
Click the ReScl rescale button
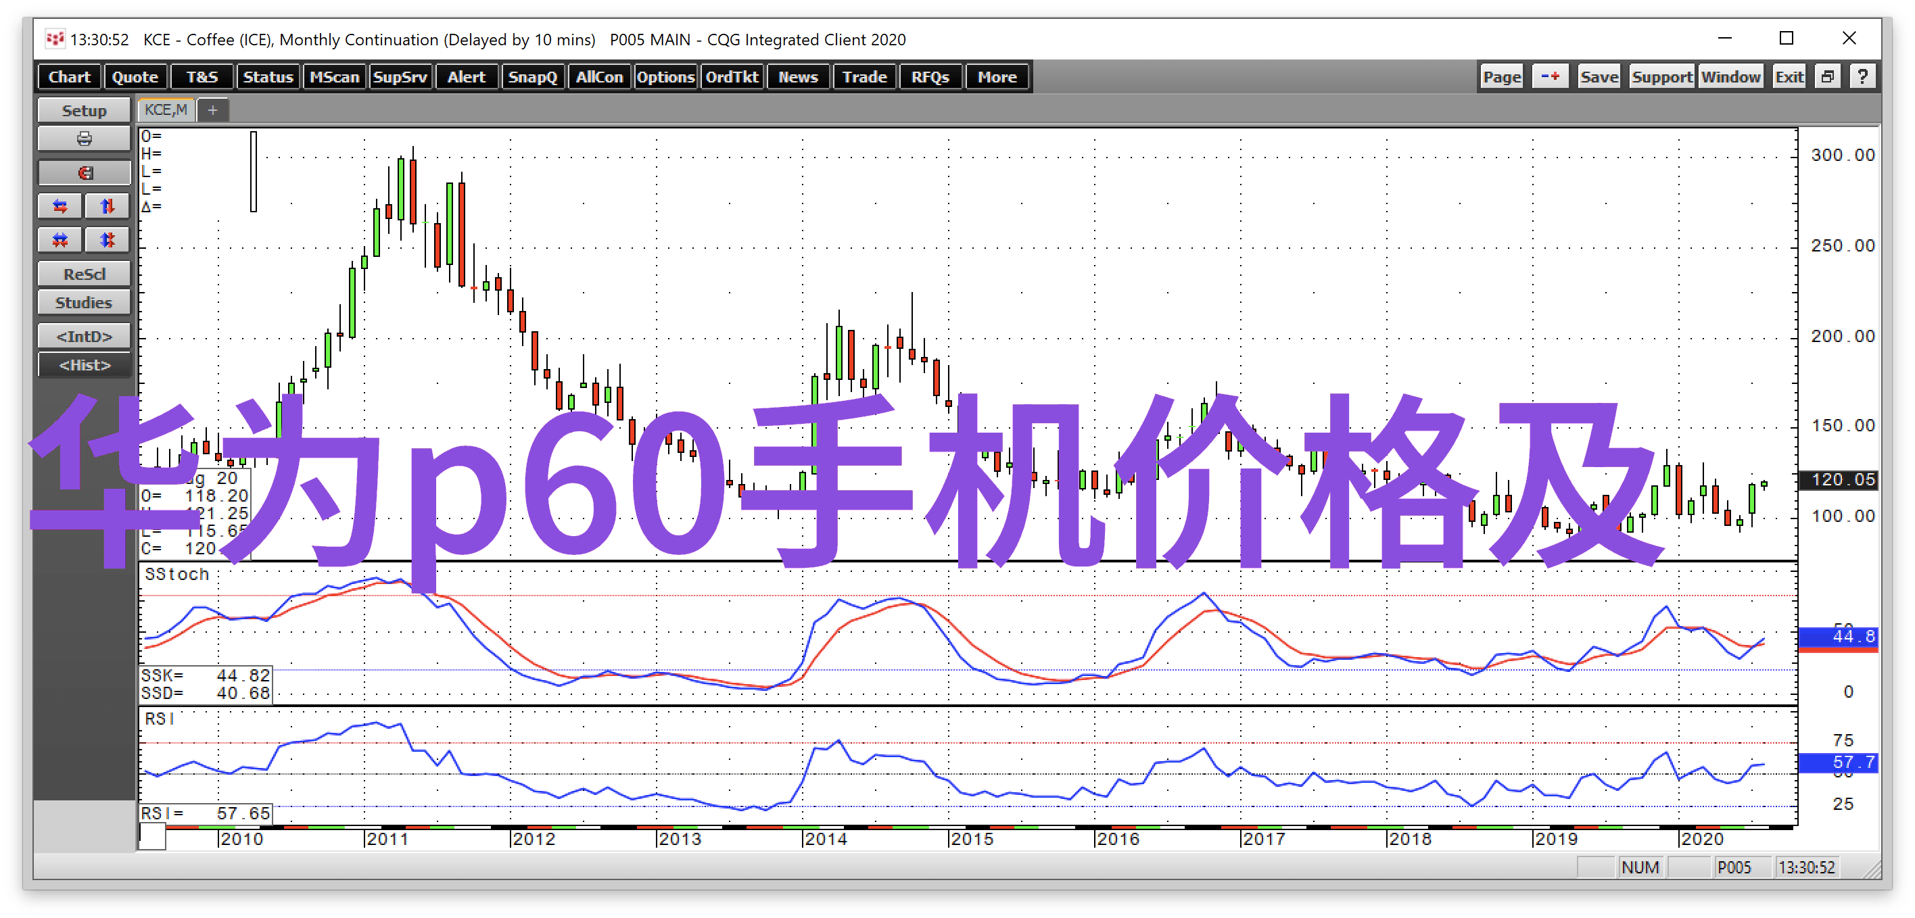84,274
